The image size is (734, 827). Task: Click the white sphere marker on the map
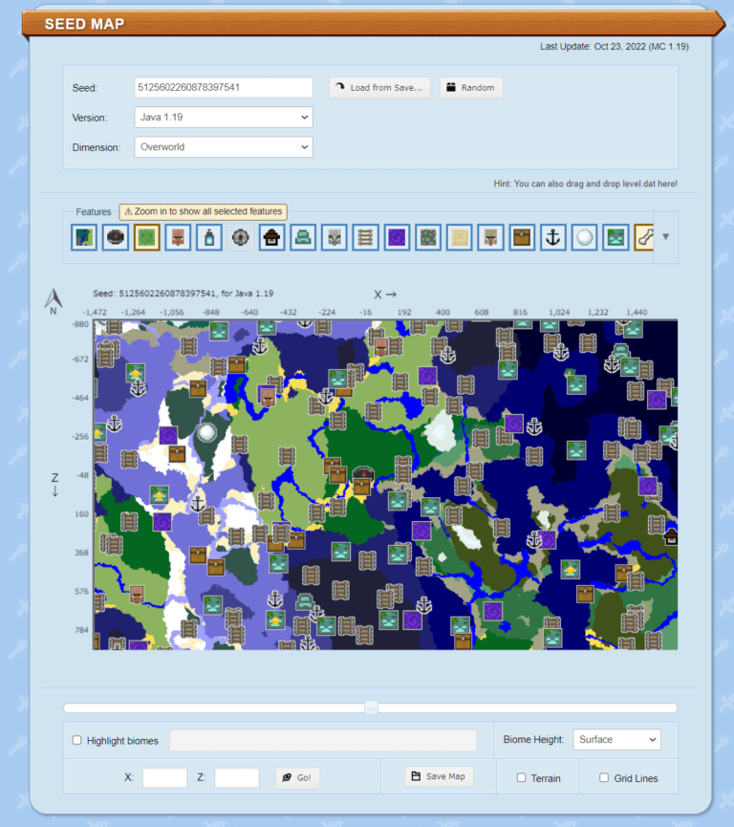click(x=206, y=433)
